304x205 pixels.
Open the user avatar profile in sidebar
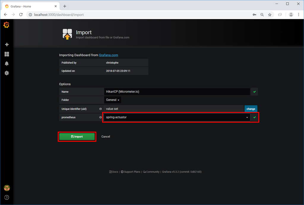pyautogui.click(x=7, y=188)
